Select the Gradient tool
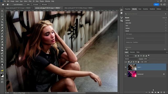Screen dimensions: 168x94 2,45
